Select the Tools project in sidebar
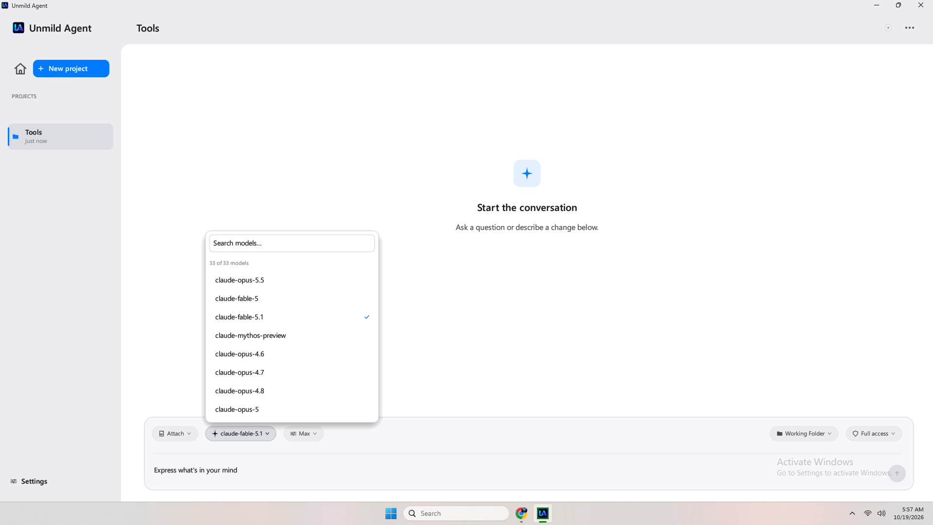This screenshot has height=525, width=933. click(x=61, y=137)
